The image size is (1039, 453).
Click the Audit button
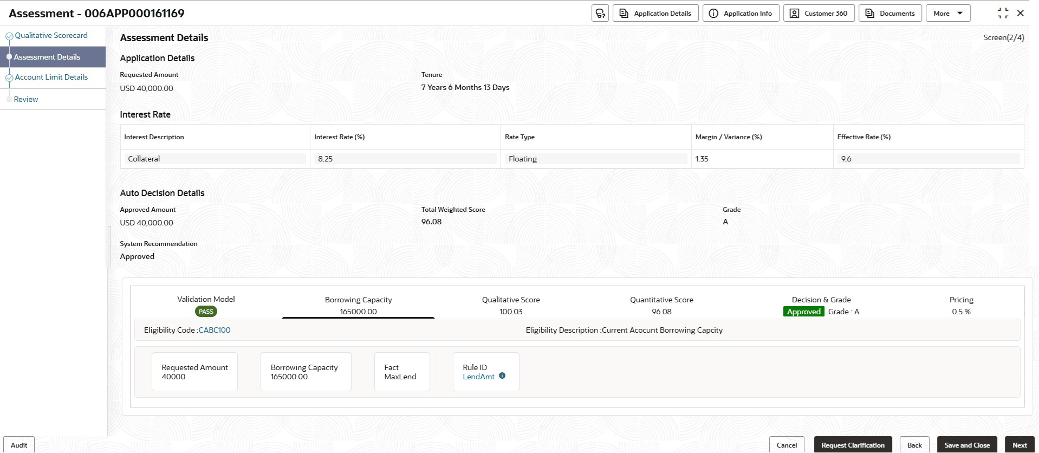point(19,445)
